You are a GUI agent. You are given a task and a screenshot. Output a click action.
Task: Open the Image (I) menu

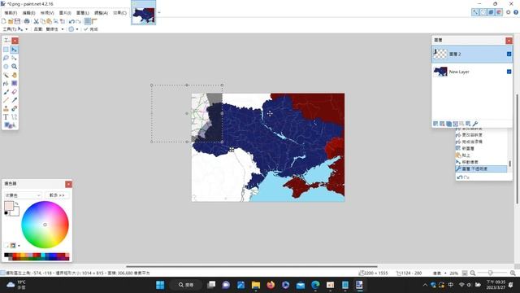(x=65, y=13)
